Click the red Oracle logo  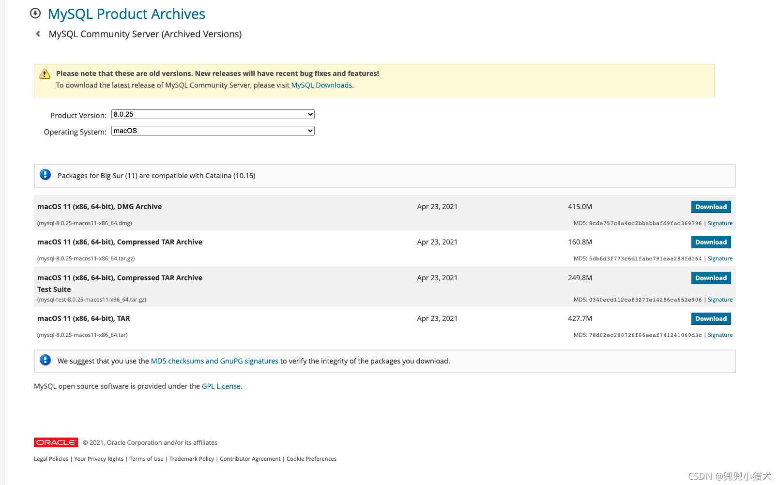tap(56, 442)
